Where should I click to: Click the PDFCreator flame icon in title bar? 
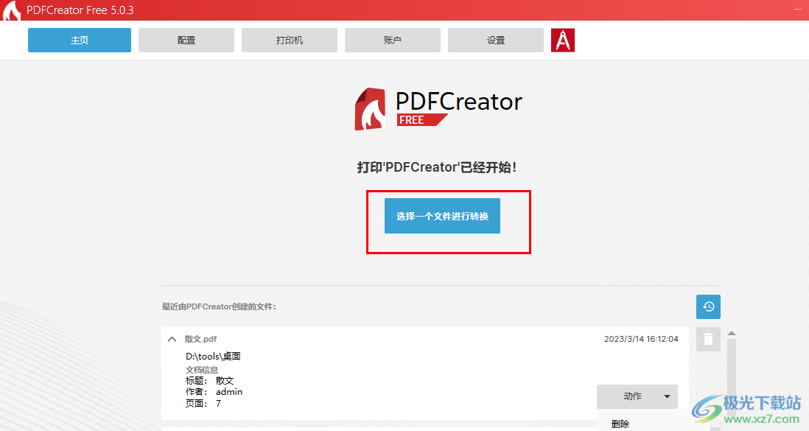[11, 10]
